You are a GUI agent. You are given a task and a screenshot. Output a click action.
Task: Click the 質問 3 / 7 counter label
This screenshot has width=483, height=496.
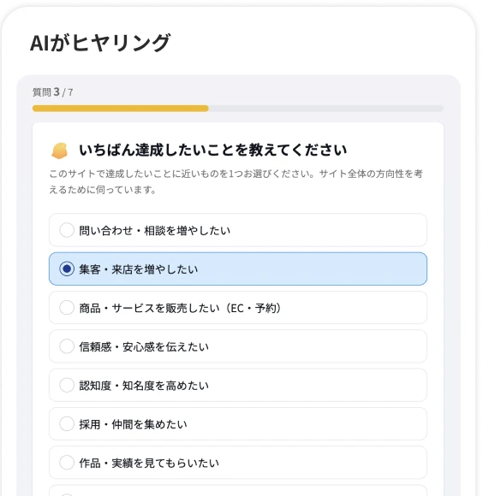53,92
